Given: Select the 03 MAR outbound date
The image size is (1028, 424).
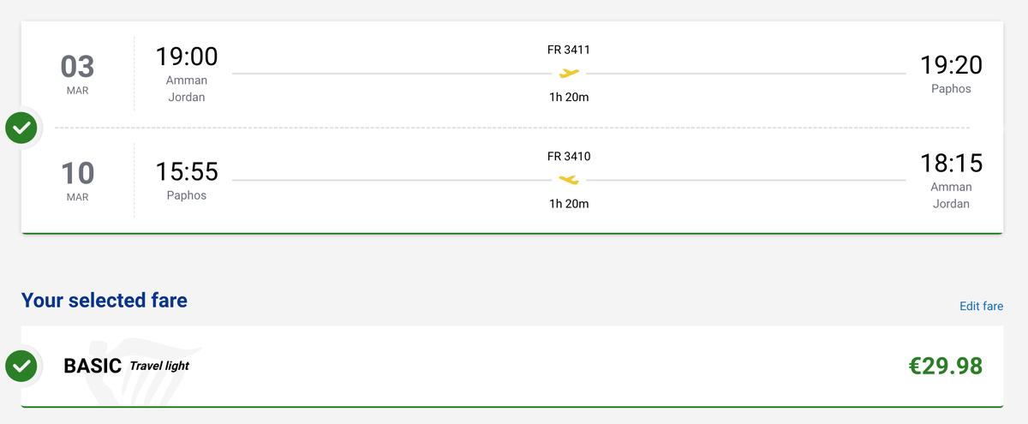Looking at the screenshot, I should (x=77, y=74).
